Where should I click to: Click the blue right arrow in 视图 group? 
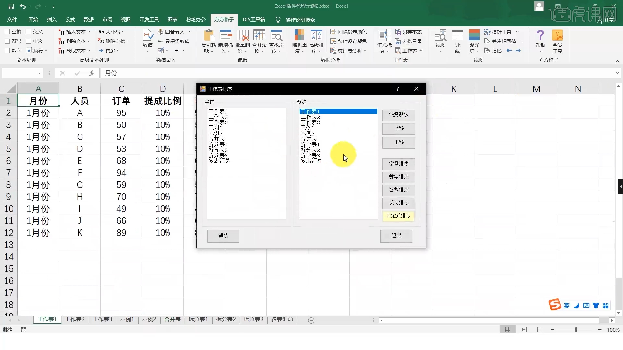click(518, 51)
